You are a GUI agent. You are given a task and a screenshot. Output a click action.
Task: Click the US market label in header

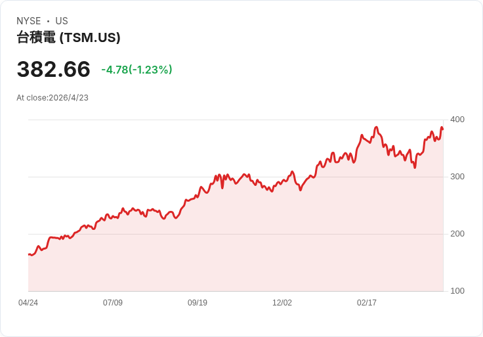pos(62,21)
